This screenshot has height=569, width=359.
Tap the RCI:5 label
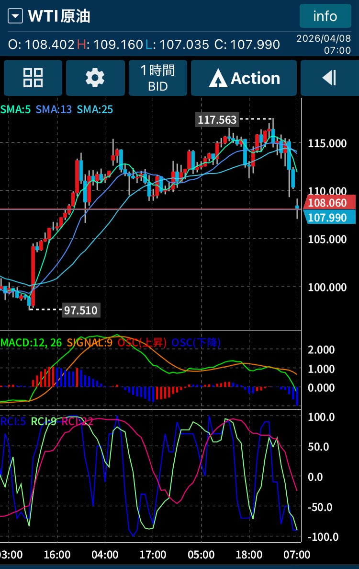pos(13,421)
